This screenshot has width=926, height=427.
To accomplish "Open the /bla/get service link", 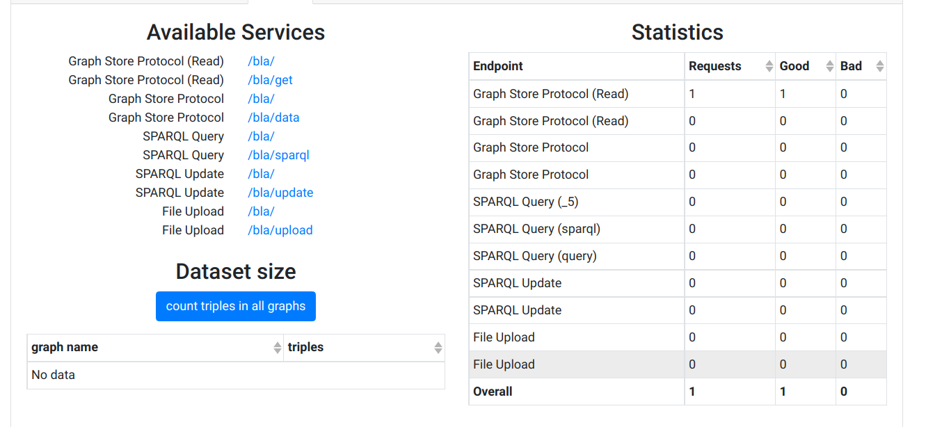I will [270, 80].
